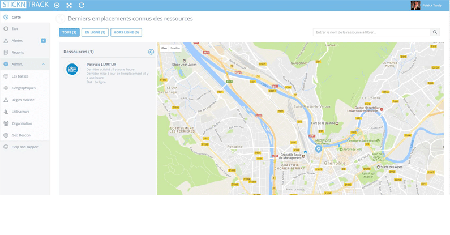Open Patrick Tardy user menu

[432, 6]
